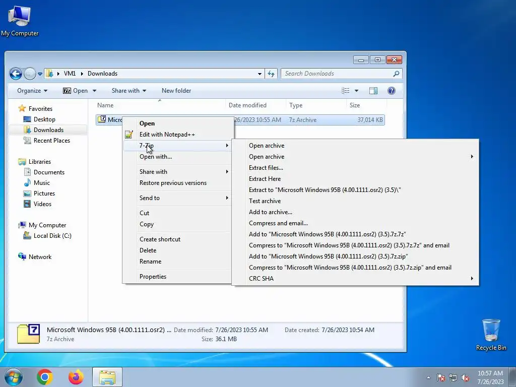
Task: Toggle the preview pane icon
Action: 373,91
